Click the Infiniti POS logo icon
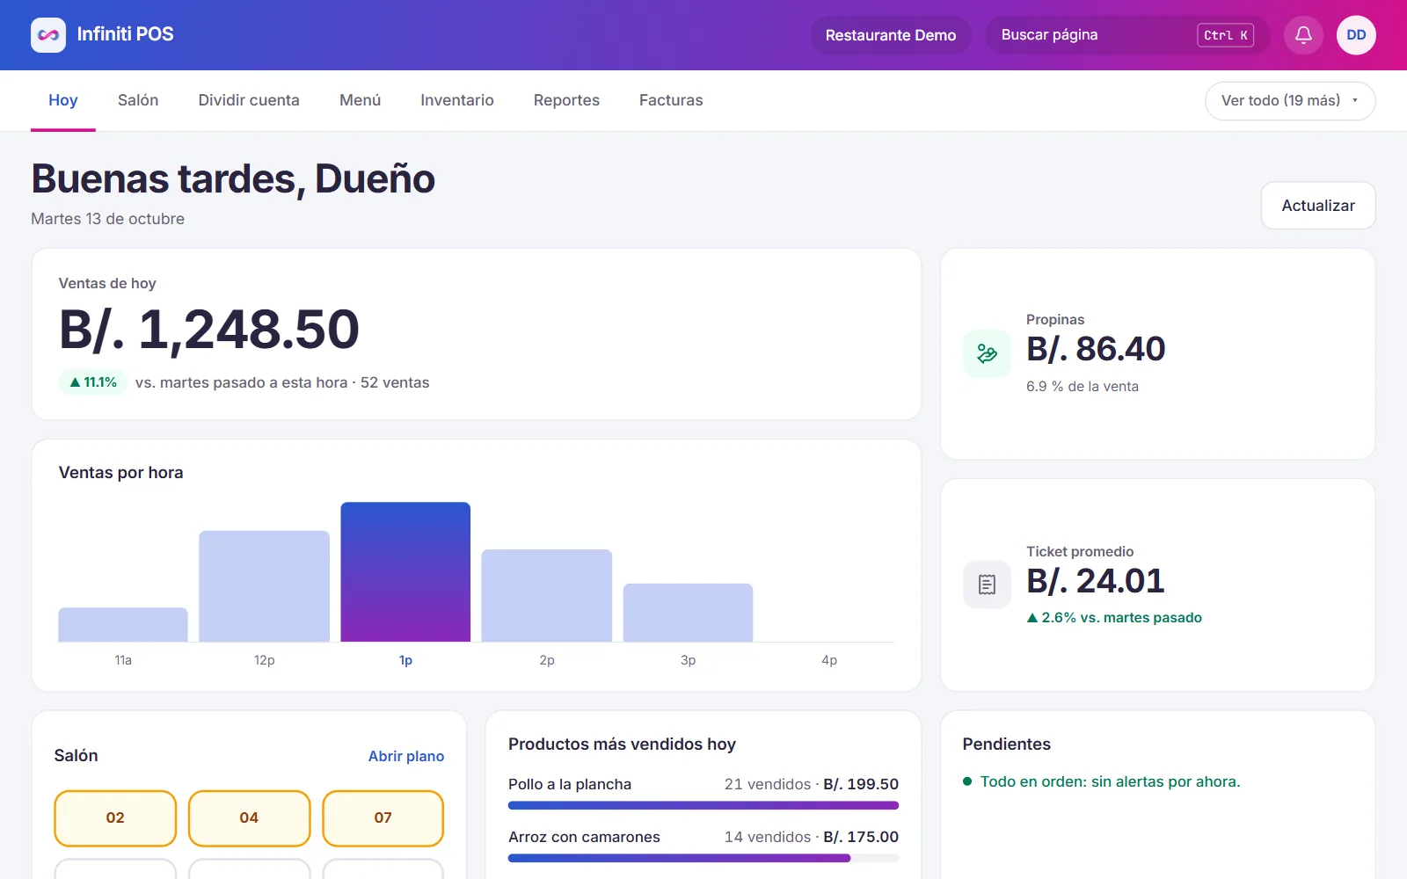Viewport: 1407px width, 879px height. coord(48,35)
